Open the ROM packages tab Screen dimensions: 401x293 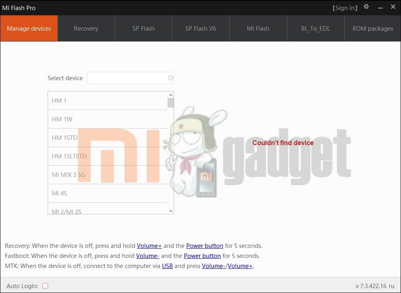[373, 28]
